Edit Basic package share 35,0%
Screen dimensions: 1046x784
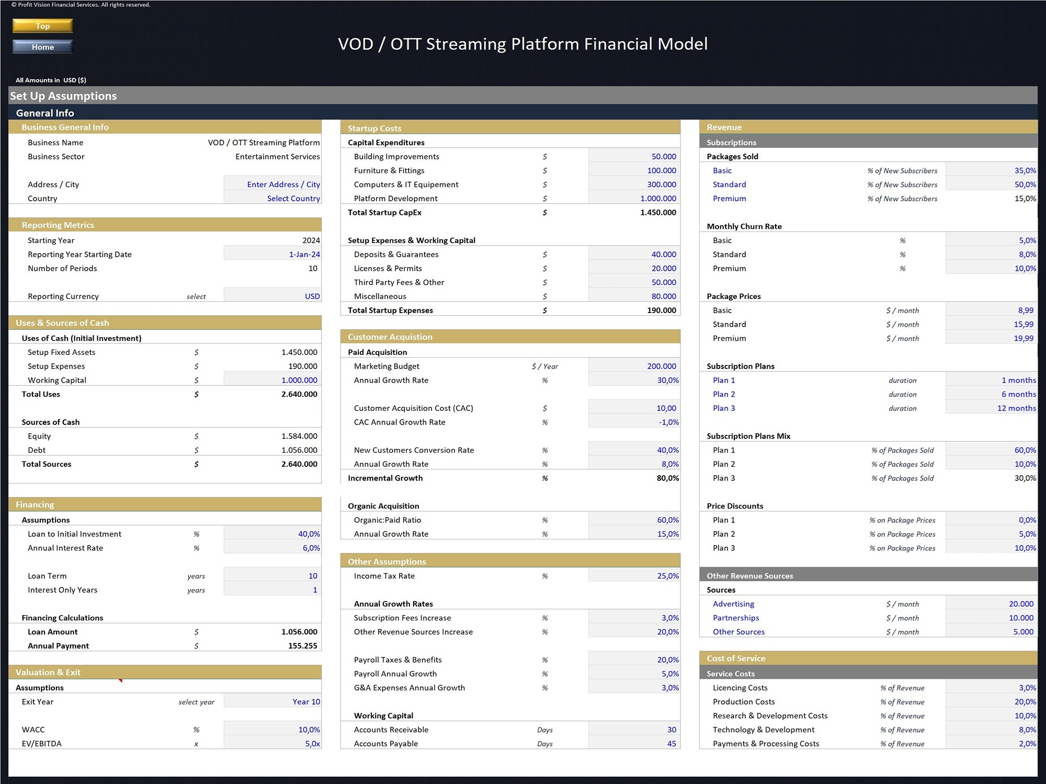(991, 170)
